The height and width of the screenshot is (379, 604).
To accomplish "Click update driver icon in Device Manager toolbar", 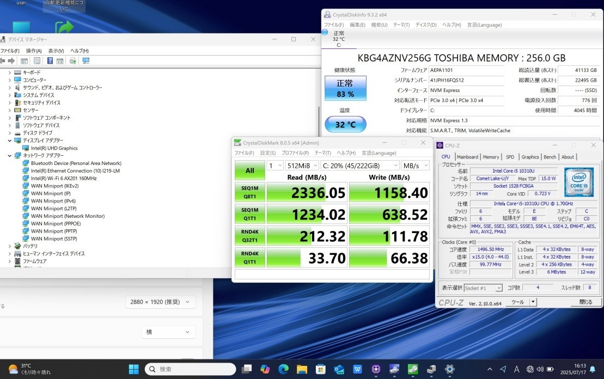I will pyautogui.click(x=73, y=61).
